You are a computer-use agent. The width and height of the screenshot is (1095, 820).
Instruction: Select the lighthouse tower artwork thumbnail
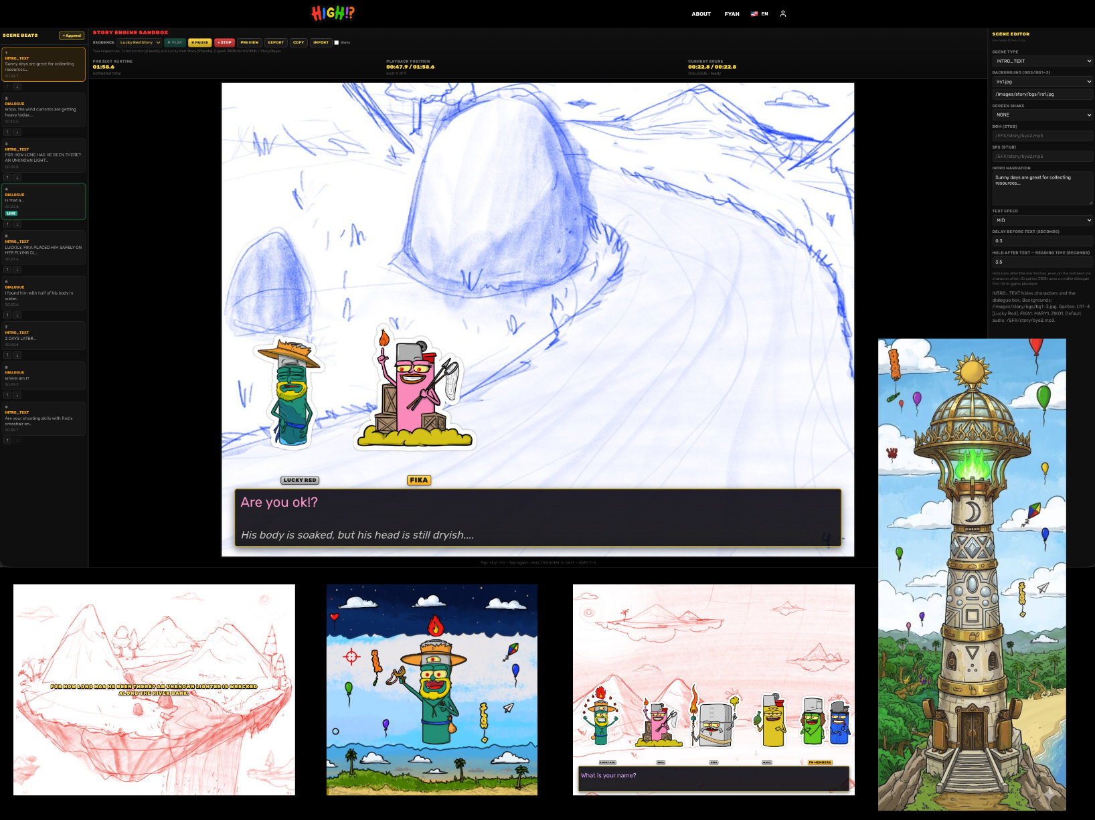pyautogui.click(x=972, y=574)
